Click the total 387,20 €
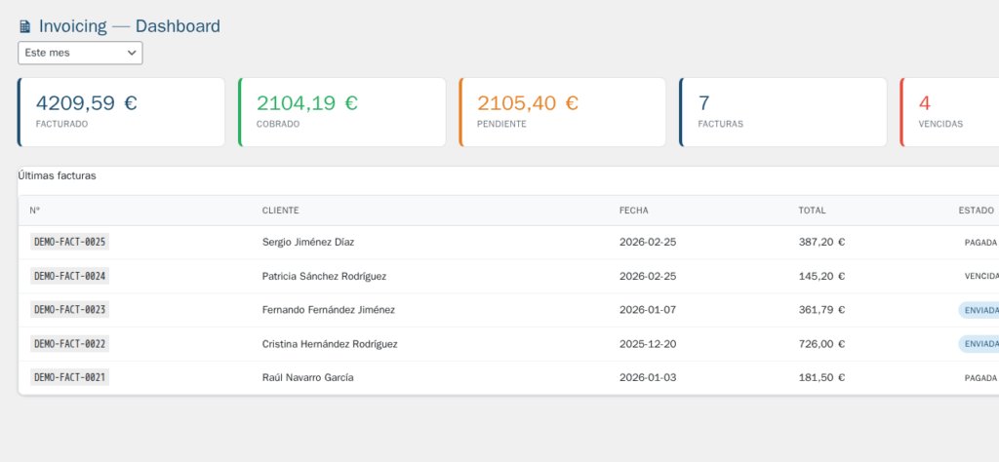 click(821, 243)
